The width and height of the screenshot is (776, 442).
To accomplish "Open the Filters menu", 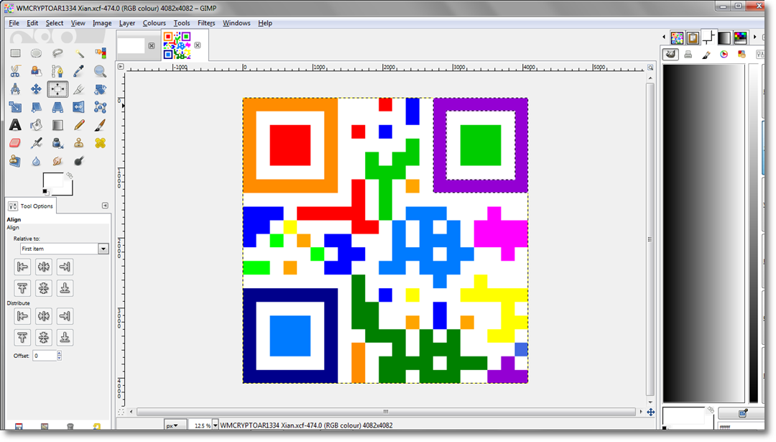I will (206, 23).
